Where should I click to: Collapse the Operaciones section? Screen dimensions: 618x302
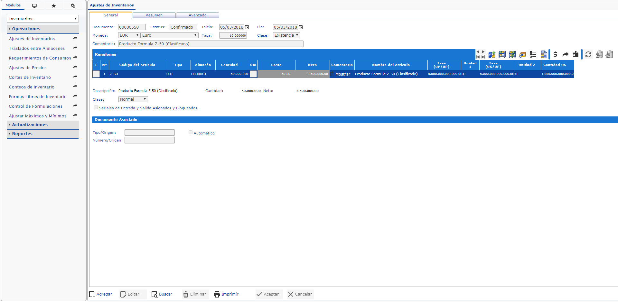(43, 29)
